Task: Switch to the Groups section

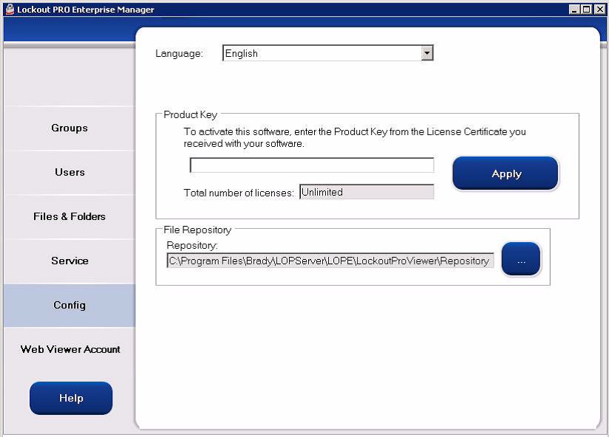Action: pyautogui.click(x=69, y=128)
